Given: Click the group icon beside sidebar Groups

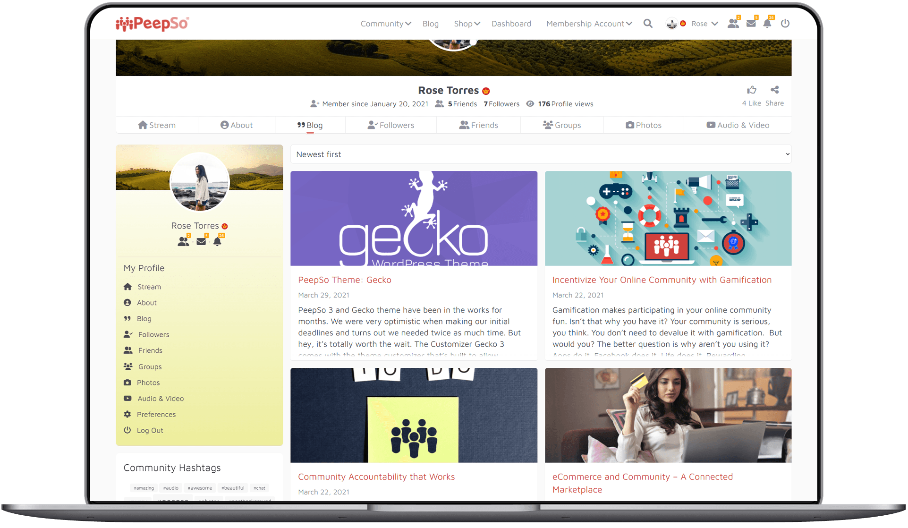Looking at the screenshot, I should click(128, 366).
